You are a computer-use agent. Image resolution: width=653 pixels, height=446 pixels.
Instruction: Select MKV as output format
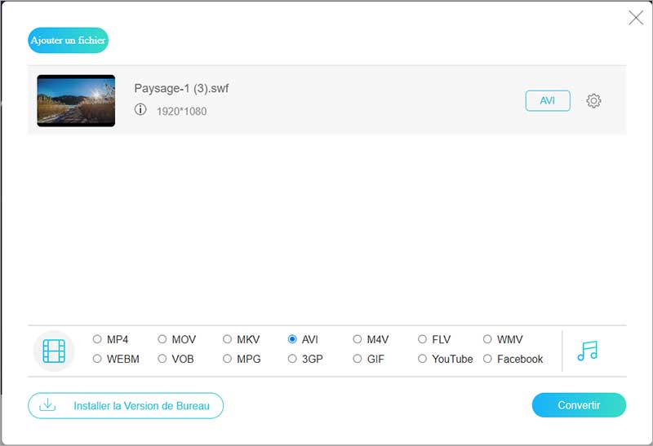click(x=228, y=339)
